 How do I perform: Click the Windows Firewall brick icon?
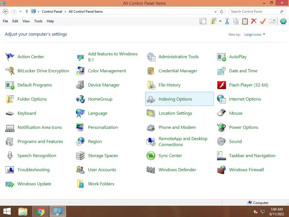(x=222, y=170)
